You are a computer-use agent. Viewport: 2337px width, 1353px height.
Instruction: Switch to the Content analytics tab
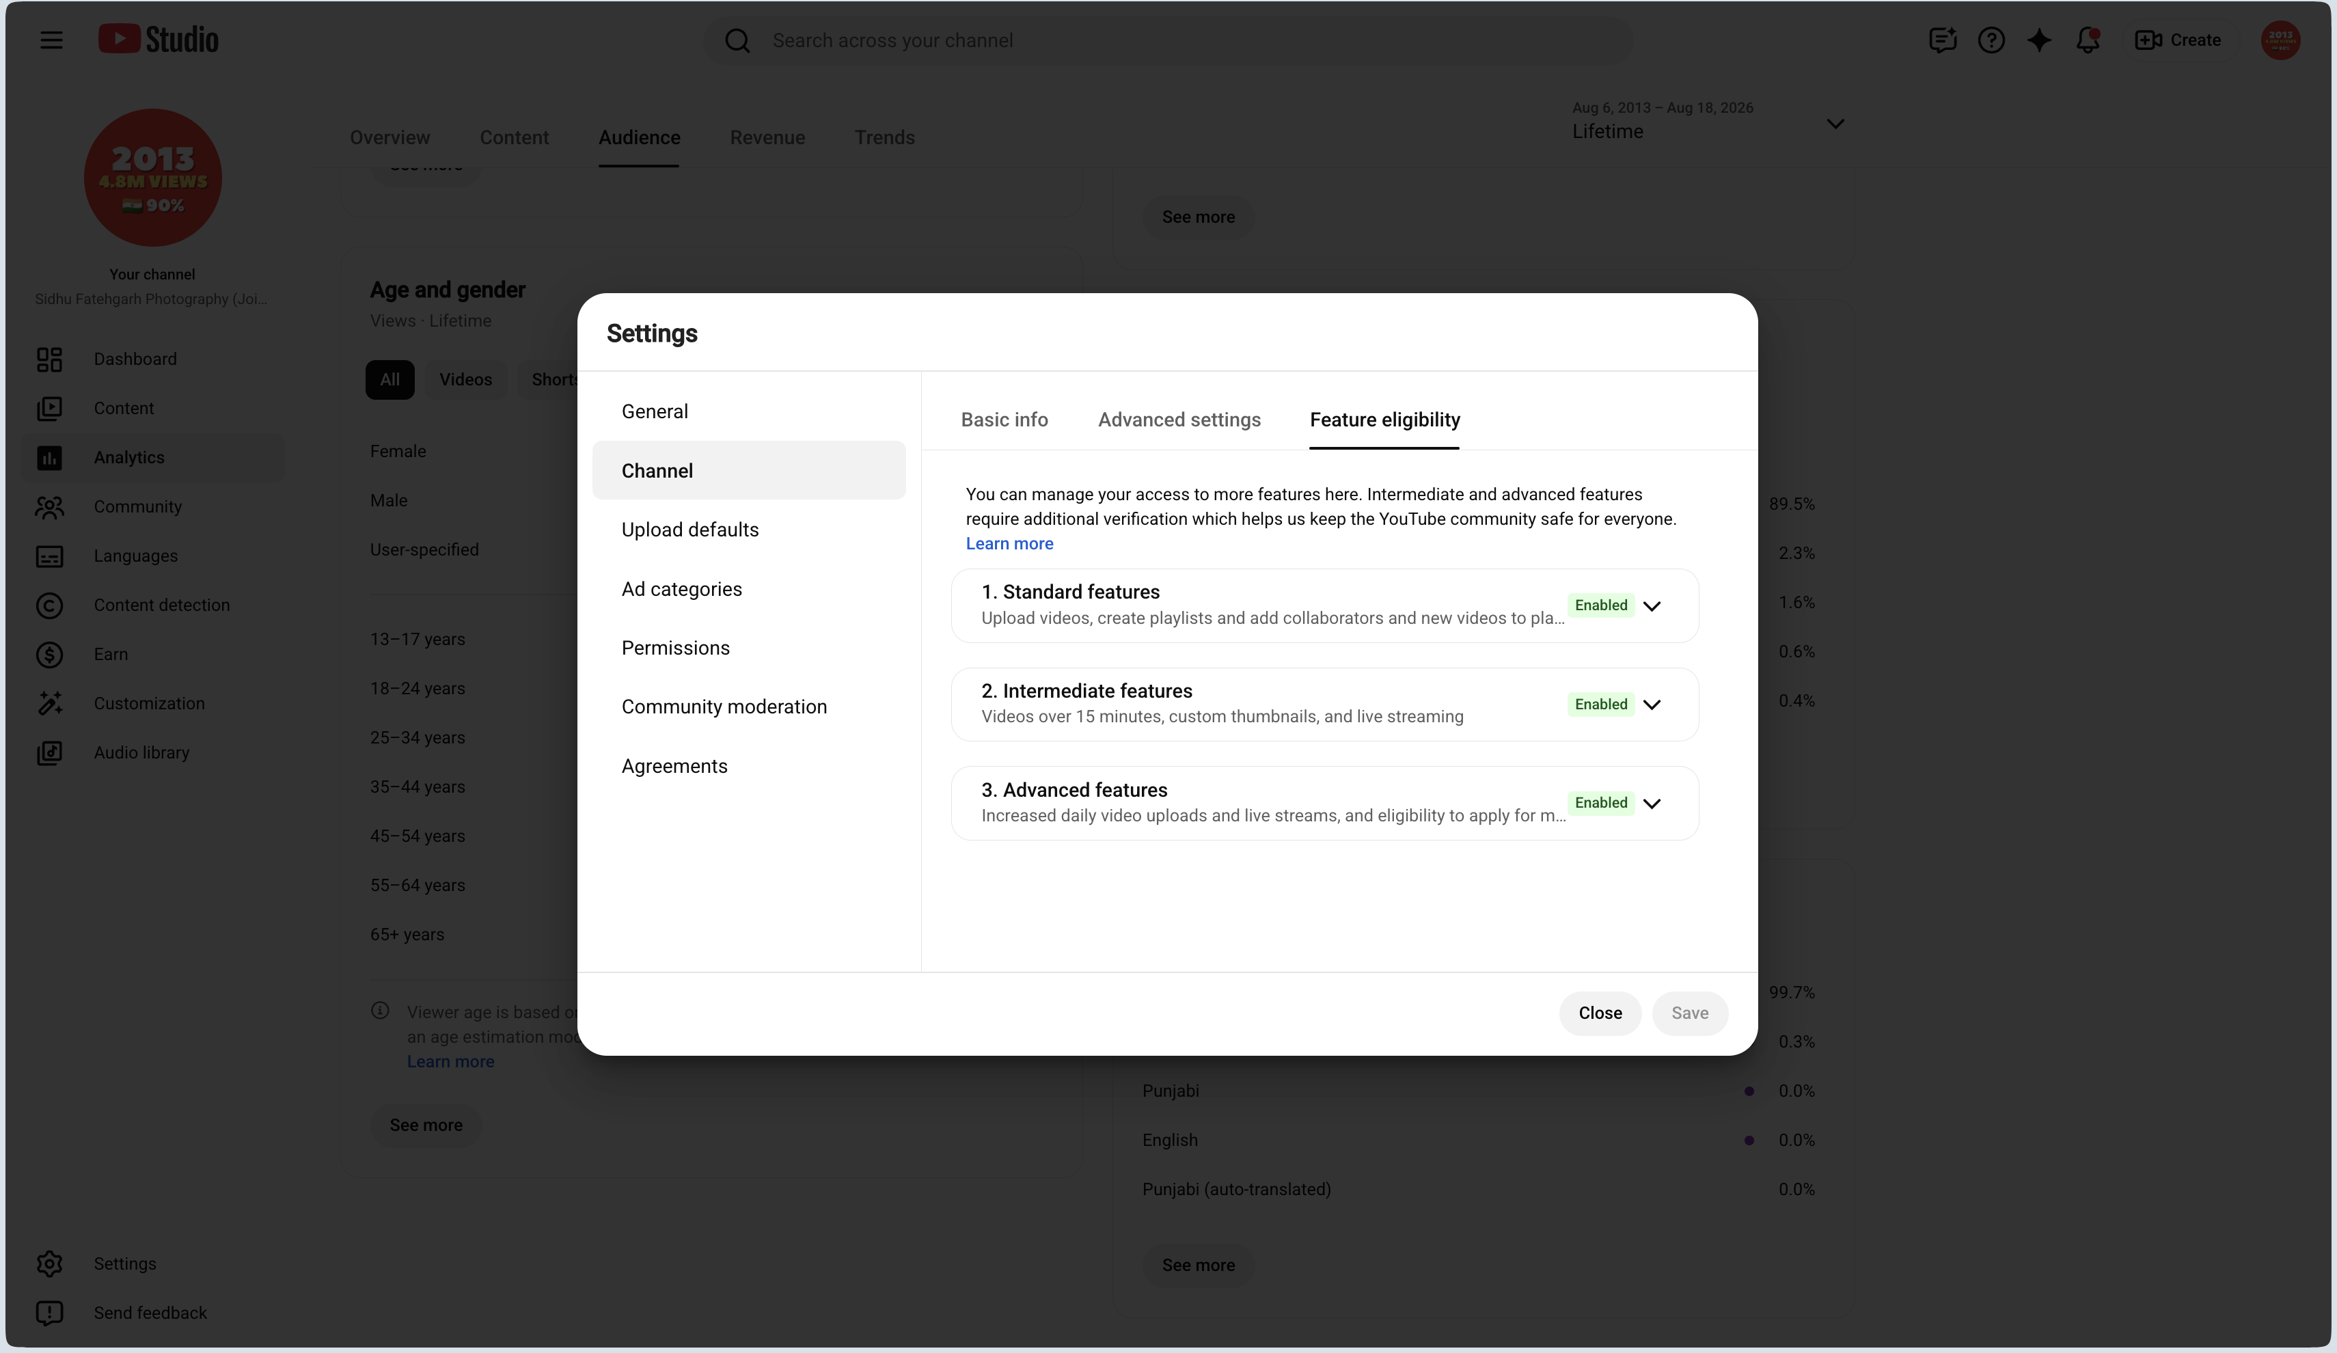click(x=514, y=137)
